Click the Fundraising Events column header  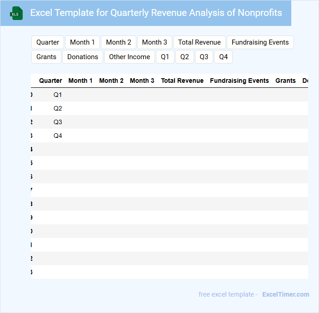tap(239, 81)
